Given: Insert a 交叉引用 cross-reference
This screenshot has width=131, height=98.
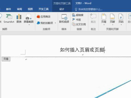Looking at the screenshot, I should click(79, 24).
